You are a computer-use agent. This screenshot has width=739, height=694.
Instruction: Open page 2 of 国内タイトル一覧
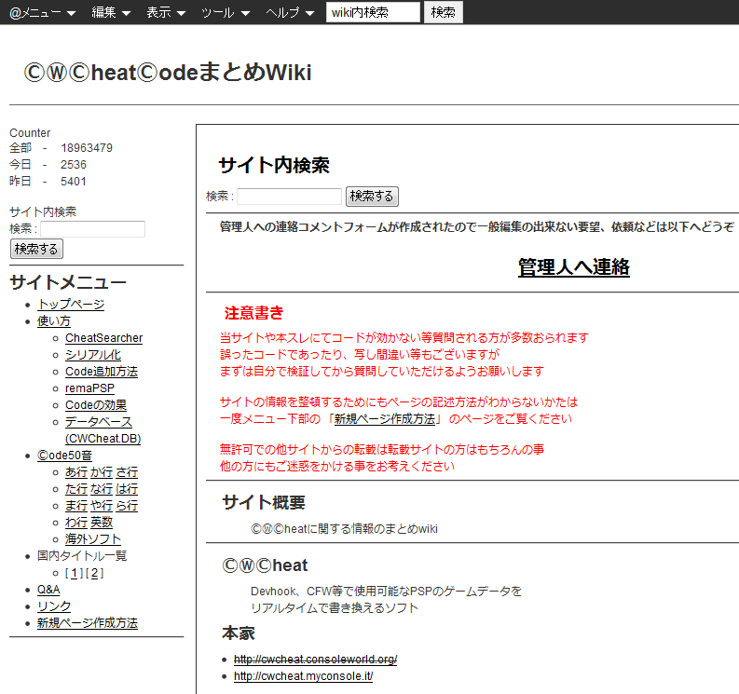(x=95, y=574)
